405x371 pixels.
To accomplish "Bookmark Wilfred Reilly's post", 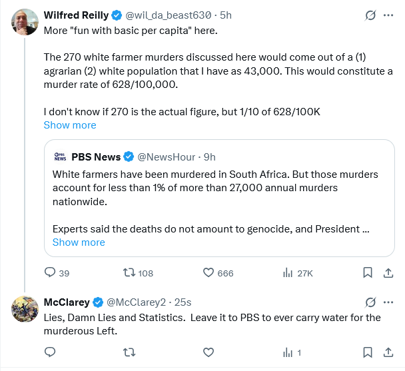I will [x=367, y=272].
